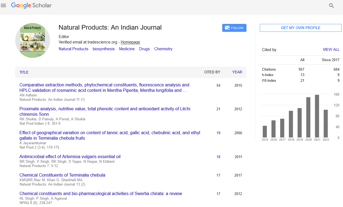Viewport: 343px width, 207px height.
Task: Open 17 citations for Swertia chirata review
Action: point(218,194)
